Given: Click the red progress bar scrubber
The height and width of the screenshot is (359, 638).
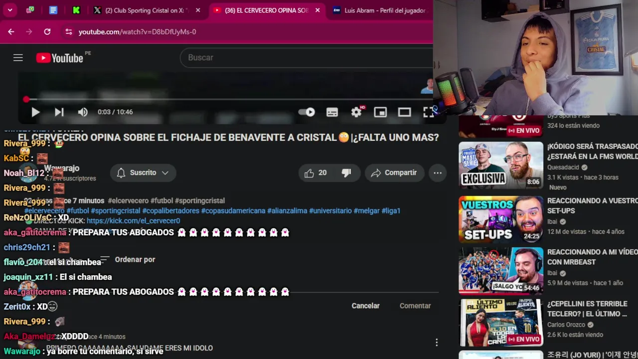Looking at the screenshot, I should (26, 99).
